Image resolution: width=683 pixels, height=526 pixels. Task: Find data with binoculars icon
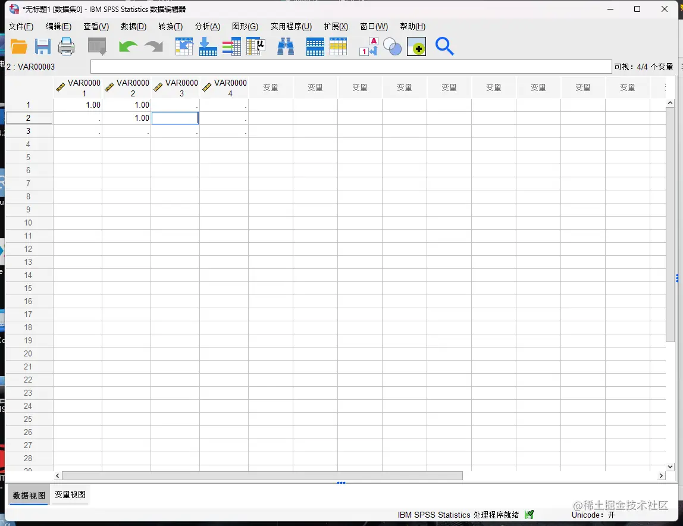(286, 46)
